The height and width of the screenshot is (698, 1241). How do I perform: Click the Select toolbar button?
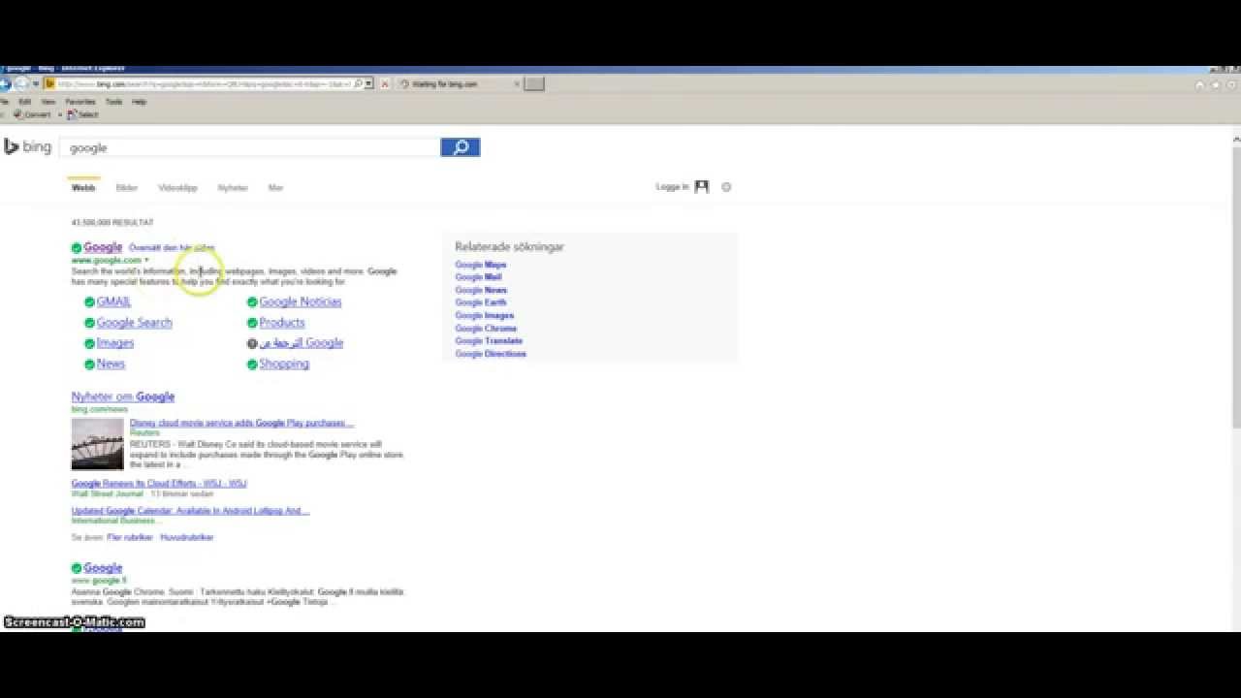pyautogui.click(x=82, y=114)
